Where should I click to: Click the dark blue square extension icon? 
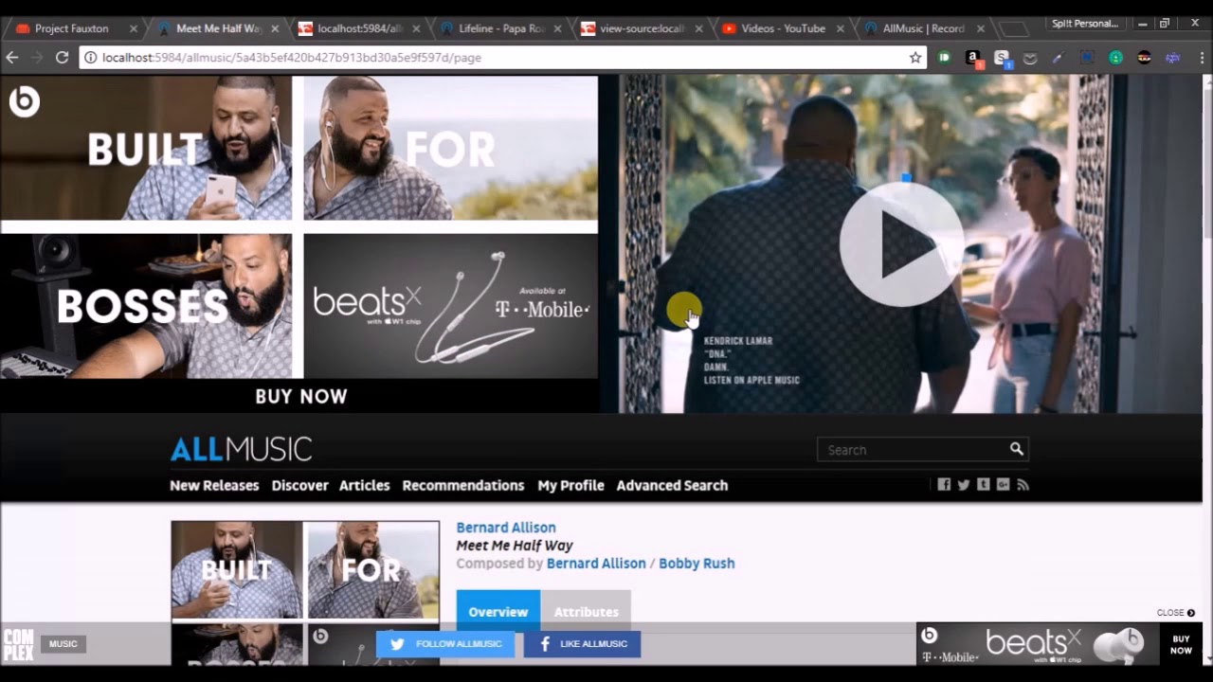click(x=1087, y=58)
